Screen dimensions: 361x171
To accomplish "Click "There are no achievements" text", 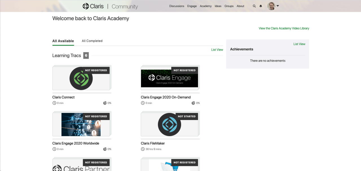I will pos(268,61).
